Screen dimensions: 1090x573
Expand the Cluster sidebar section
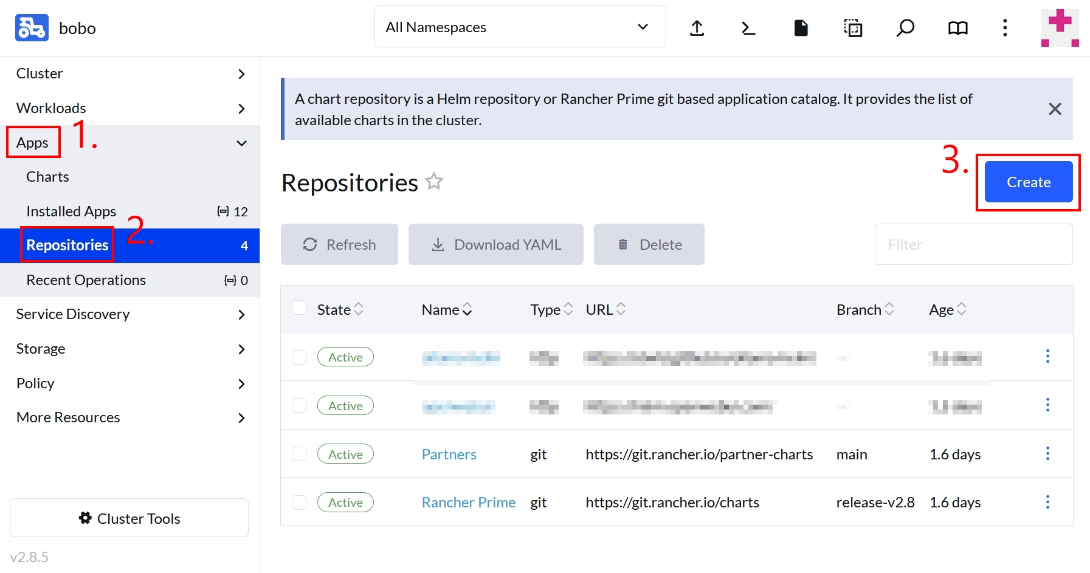coord(130,74)
